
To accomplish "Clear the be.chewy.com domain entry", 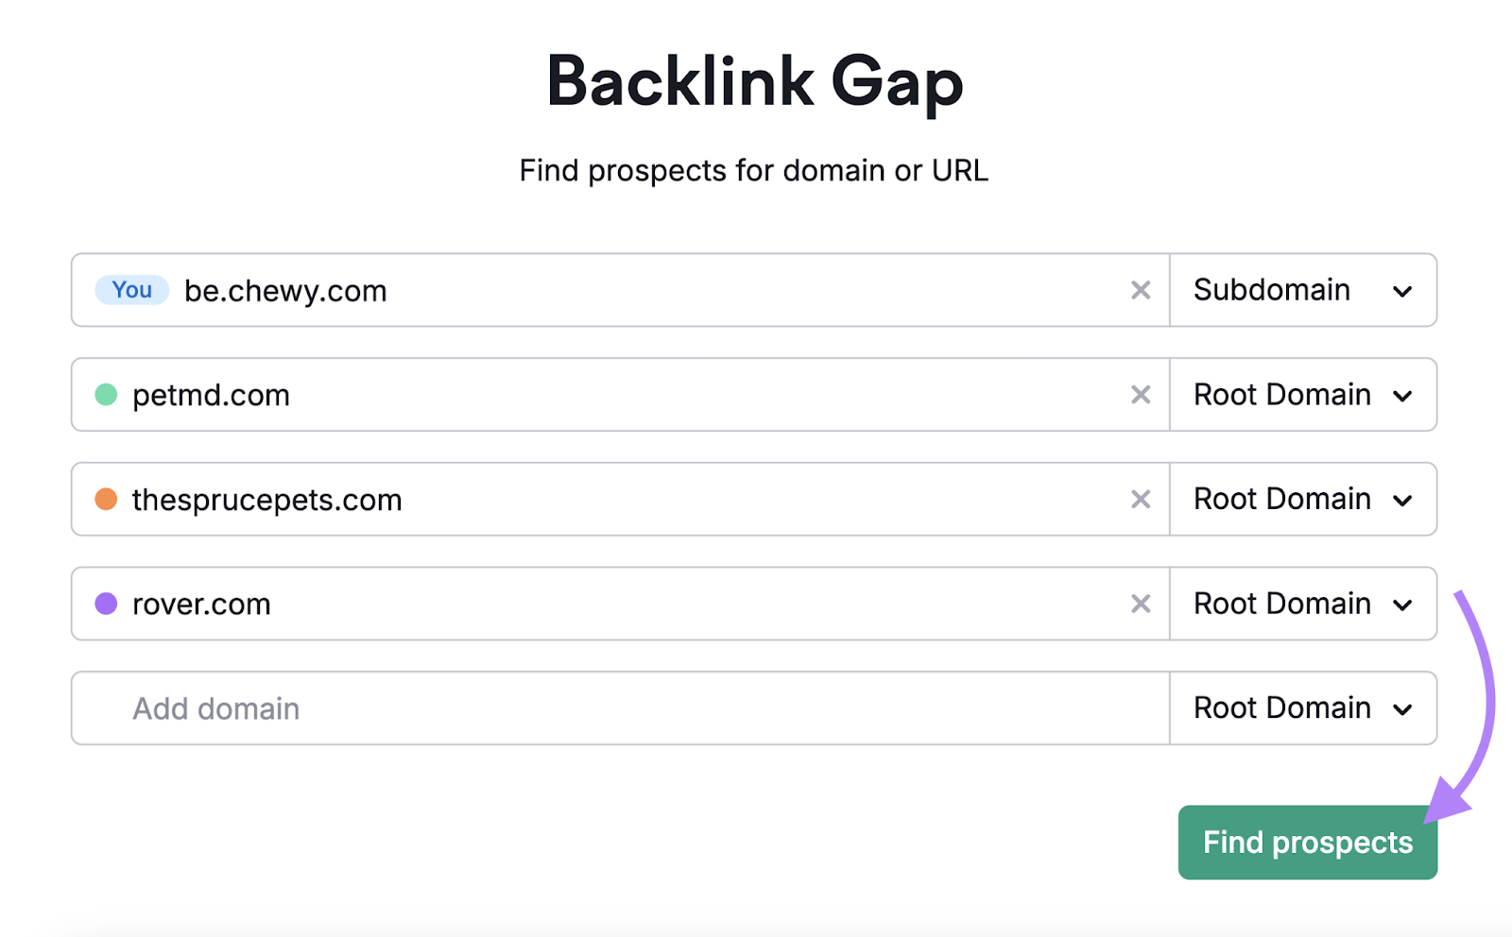I will click(x=1142, y=290).
